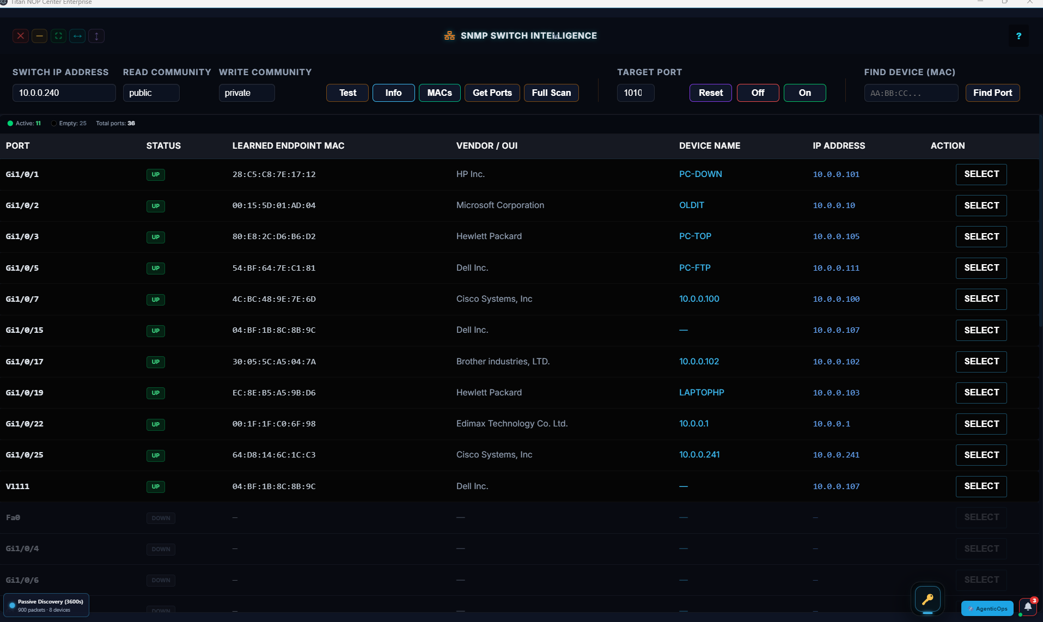The height and width of the screenshot is (622, 1043).
Task: Select port Gi1/0/19 via SELECT button
Action: coord(981,392)
